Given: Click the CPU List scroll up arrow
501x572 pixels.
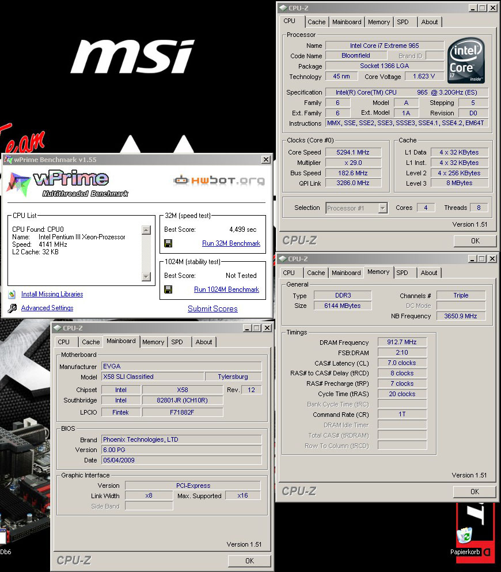Looking at the screenshot, I should pos(146,230).
